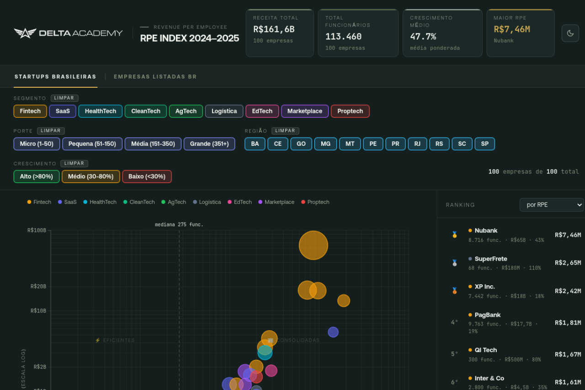Select QI Tech in the ranking list
Screen dimensions: 585x390
[x=511, y=354]
